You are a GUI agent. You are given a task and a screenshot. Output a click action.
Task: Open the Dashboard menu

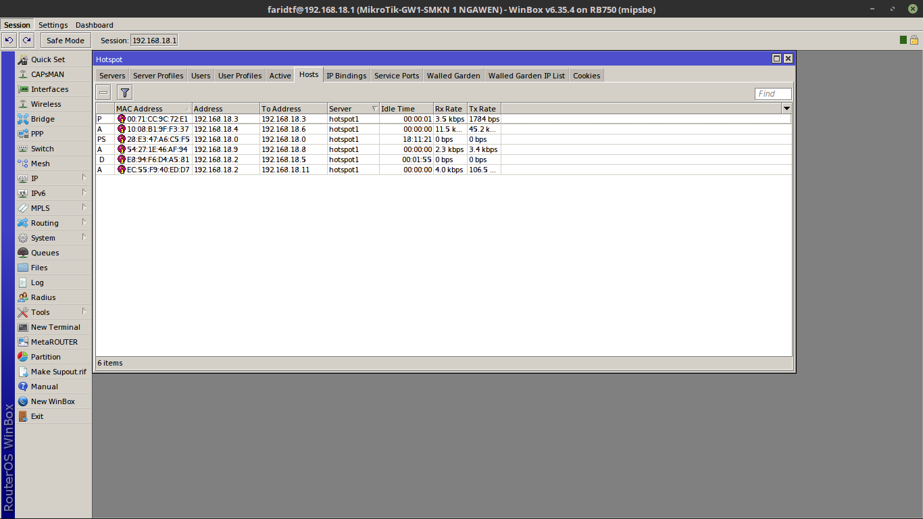point(95,25)
